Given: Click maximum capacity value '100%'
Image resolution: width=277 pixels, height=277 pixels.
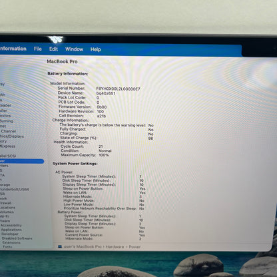Looking at the screenshot, I should (x=104, y=155).
